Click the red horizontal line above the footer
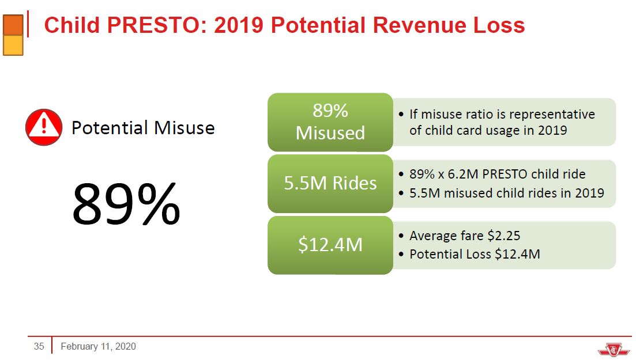The height and width of the screenshot is (364, 636). tap(334, 336)
